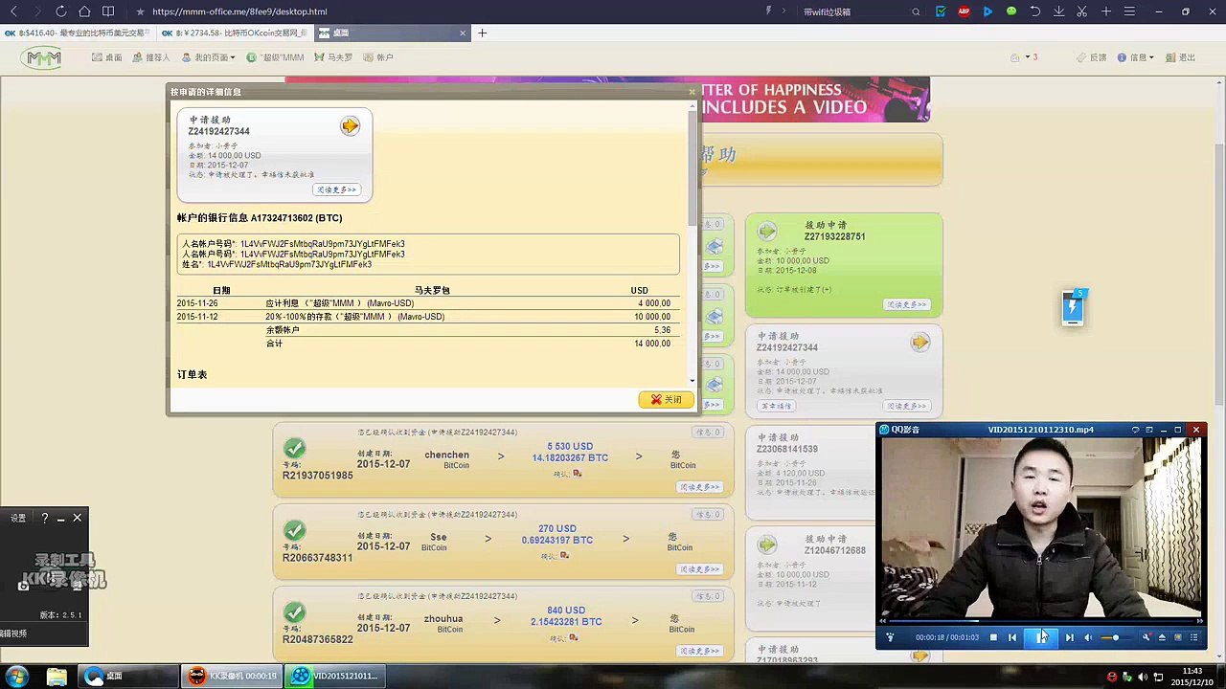1226x689 pixels.
Task: Open the reading list book icon
Action: tap(108, 11)
